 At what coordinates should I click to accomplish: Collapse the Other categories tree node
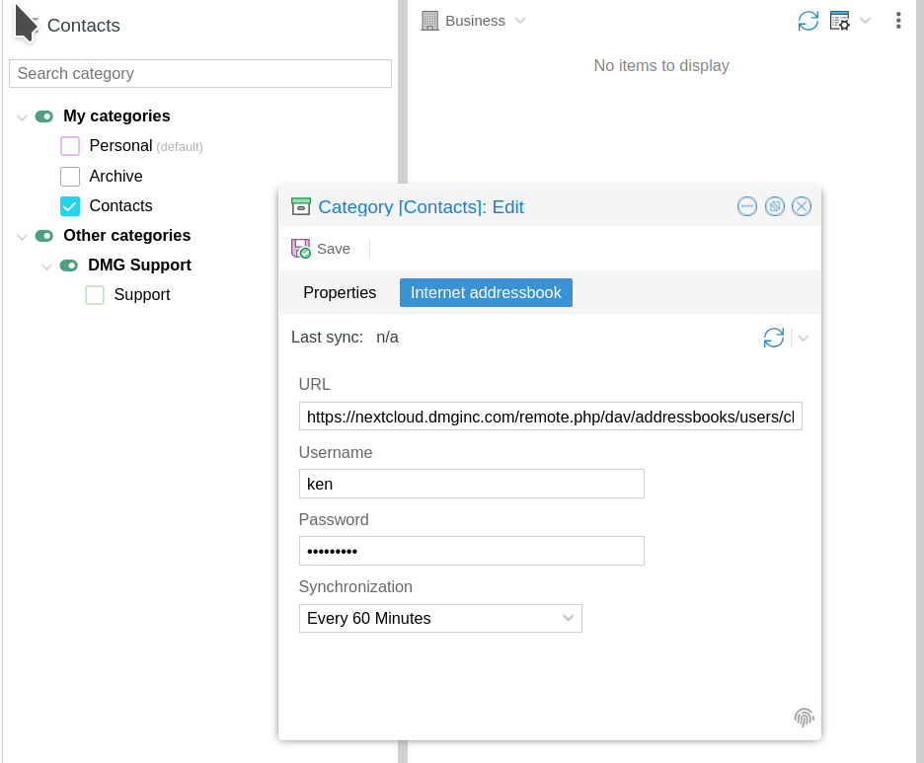point(22,237)
